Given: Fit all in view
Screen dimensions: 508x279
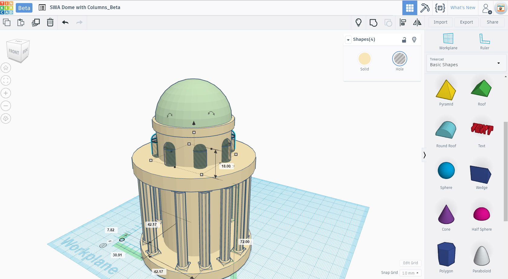Looking at the screenshot, I should click(x=6, y=80).
